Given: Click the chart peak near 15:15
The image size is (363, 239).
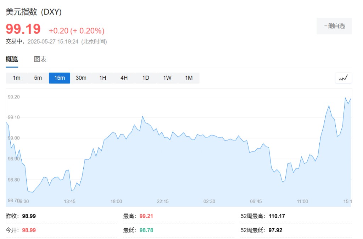Looking at the screenshot, I should click(x=346, y=98).
